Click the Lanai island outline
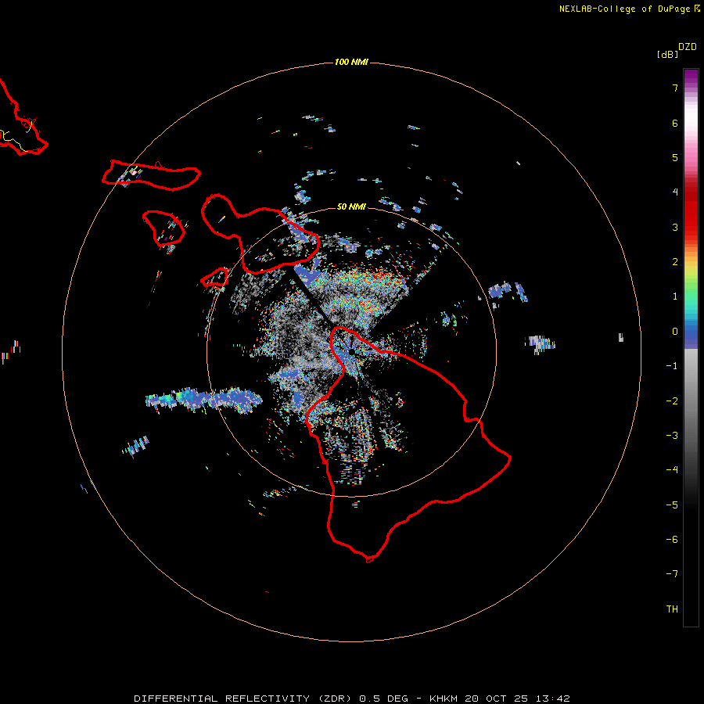 click(163, 228)
